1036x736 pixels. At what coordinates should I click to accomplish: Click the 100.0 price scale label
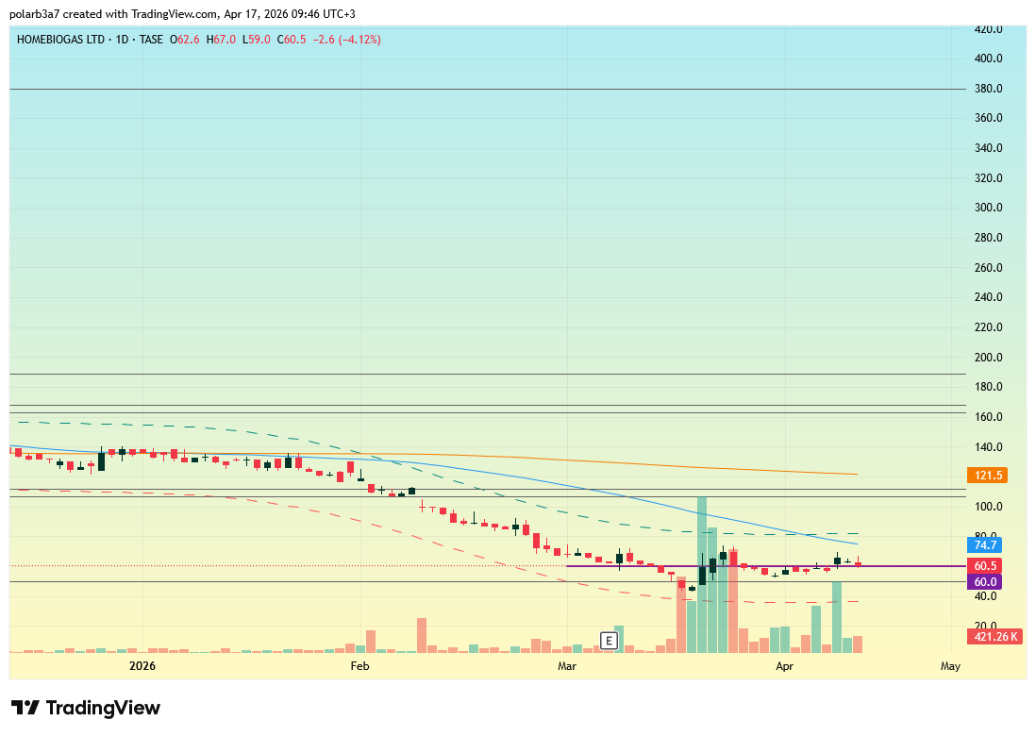point(989,507)
